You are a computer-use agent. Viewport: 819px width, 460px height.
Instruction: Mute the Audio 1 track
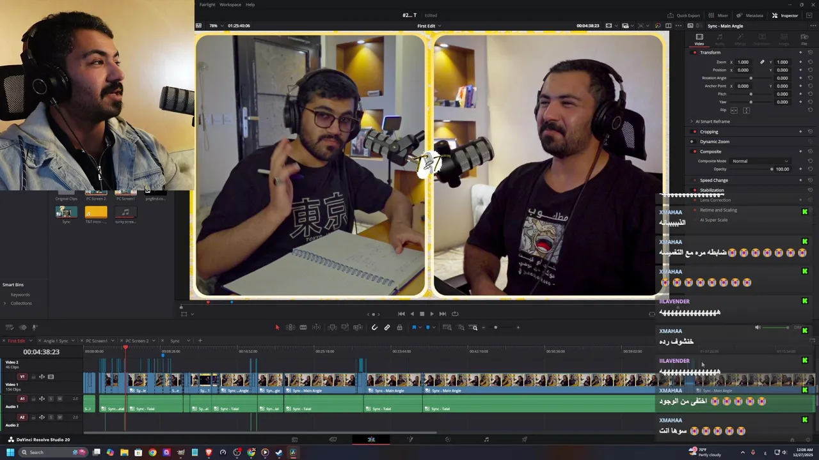click(60, 399)
